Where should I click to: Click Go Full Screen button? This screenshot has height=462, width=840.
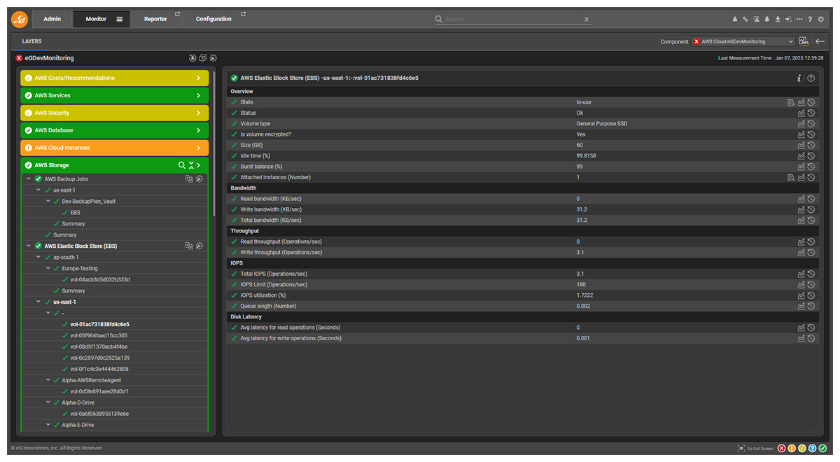pyautogui.click(x=755, y=448)
